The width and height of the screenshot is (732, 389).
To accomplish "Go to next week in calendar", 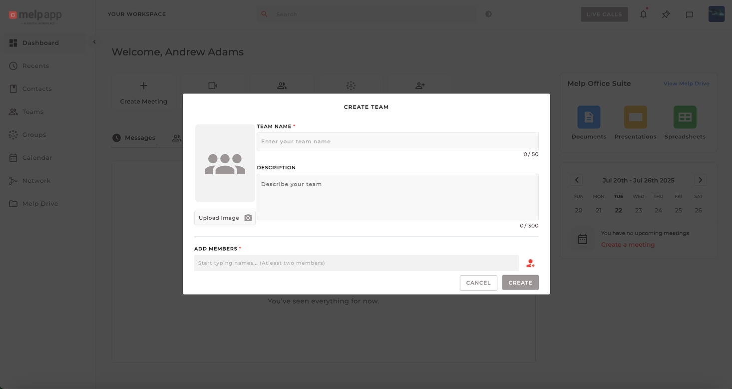I will pyautogui.click(x=700, y=180).
